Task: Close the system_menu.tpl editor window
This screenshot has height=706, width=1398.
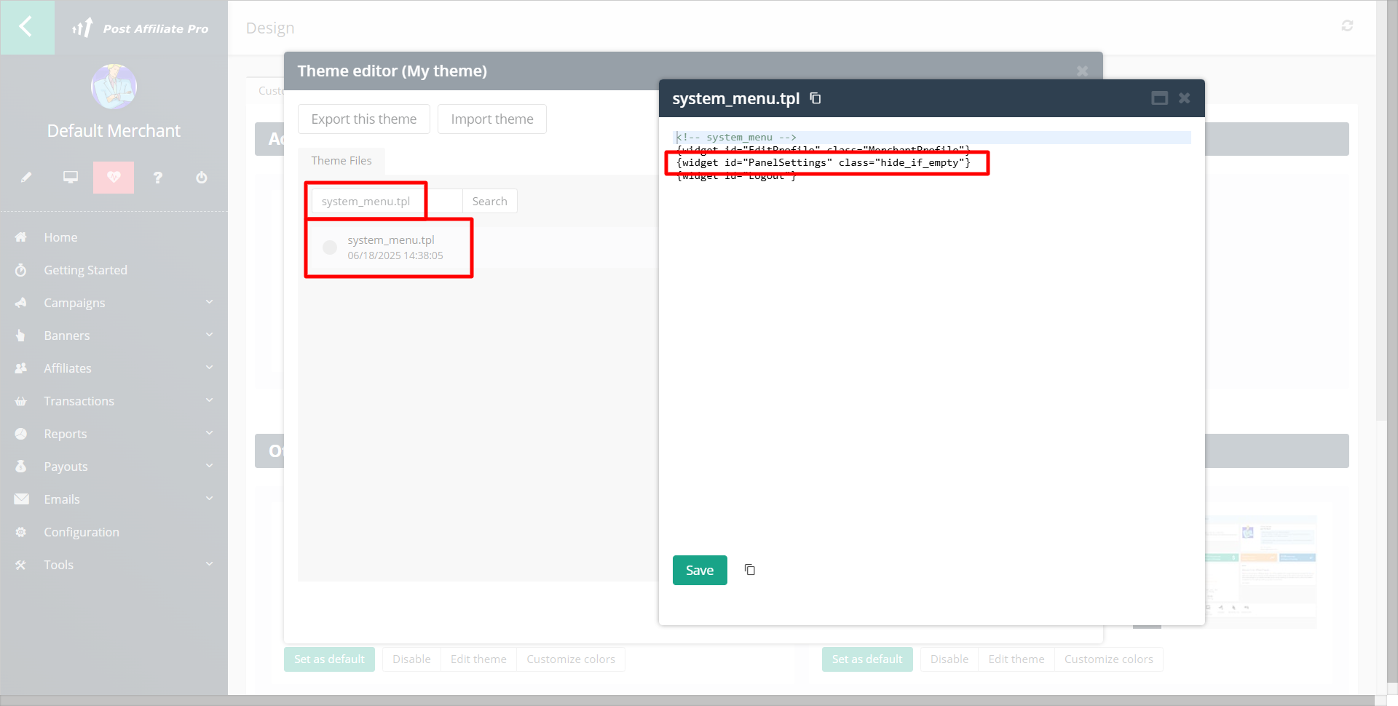Action: [x=1185, y=98]
